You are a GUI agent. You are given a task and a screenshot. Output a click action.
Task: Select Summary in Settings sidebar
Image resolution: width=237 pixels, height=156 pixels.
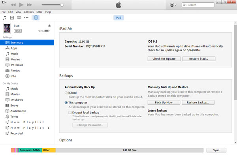tap(27, 43)
